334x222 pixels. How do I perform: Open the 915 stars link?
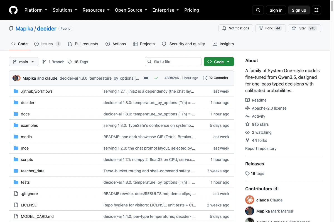coord(257,124)
